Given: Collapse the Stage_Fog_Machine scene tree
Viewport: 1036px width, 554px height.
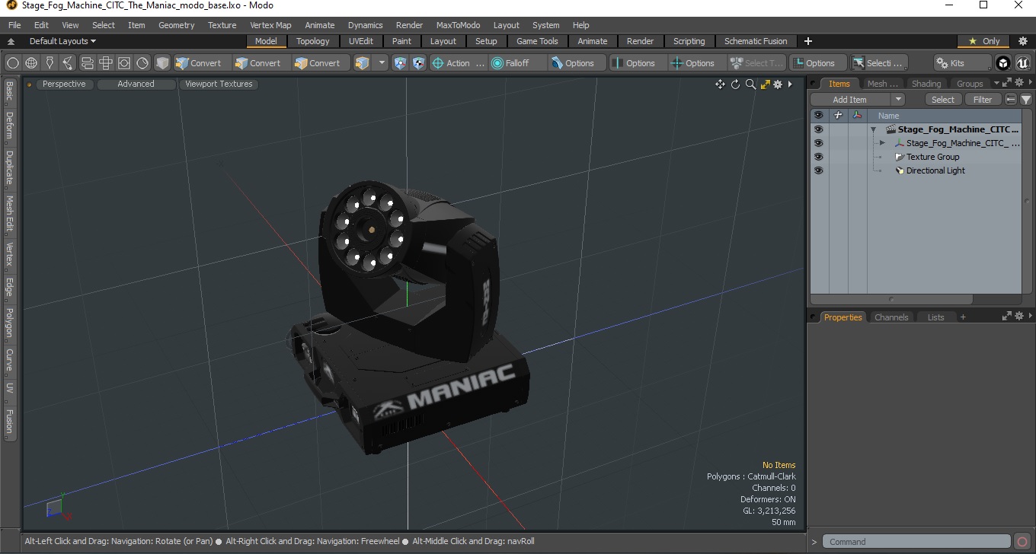Looking at the screenshot, I should pyautogui.click(x=873, y=129).
